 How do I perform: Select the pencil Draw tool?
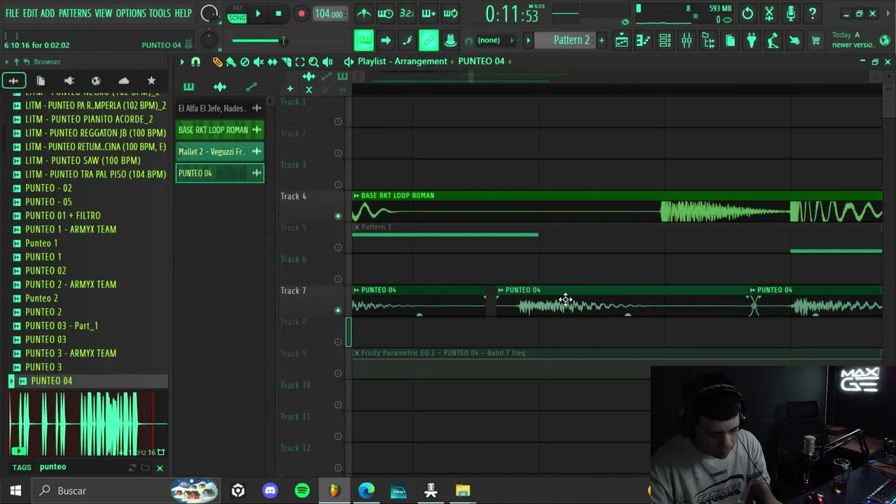coord(218,62)
